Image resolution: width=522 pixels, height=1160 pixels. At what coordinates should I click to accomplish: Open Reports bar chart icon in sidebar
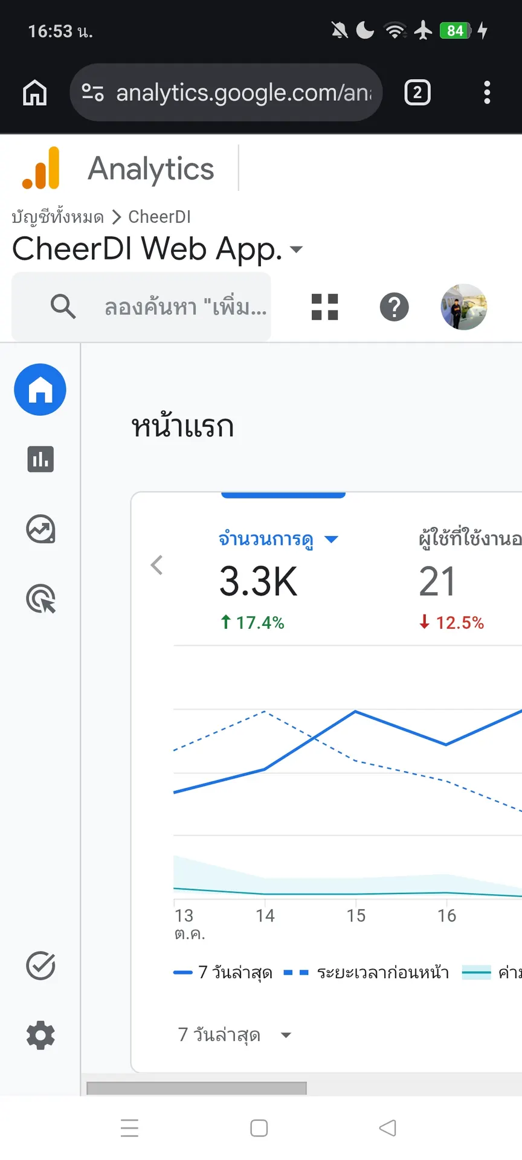(x=40, y=459)
